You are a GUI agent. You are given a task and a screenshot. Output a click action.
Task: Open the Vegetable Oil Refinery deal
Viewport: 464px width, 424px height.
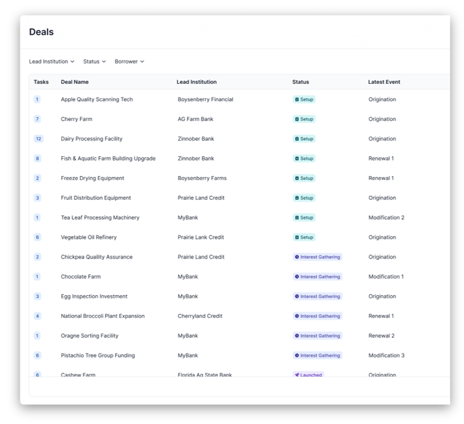(89, 237)
